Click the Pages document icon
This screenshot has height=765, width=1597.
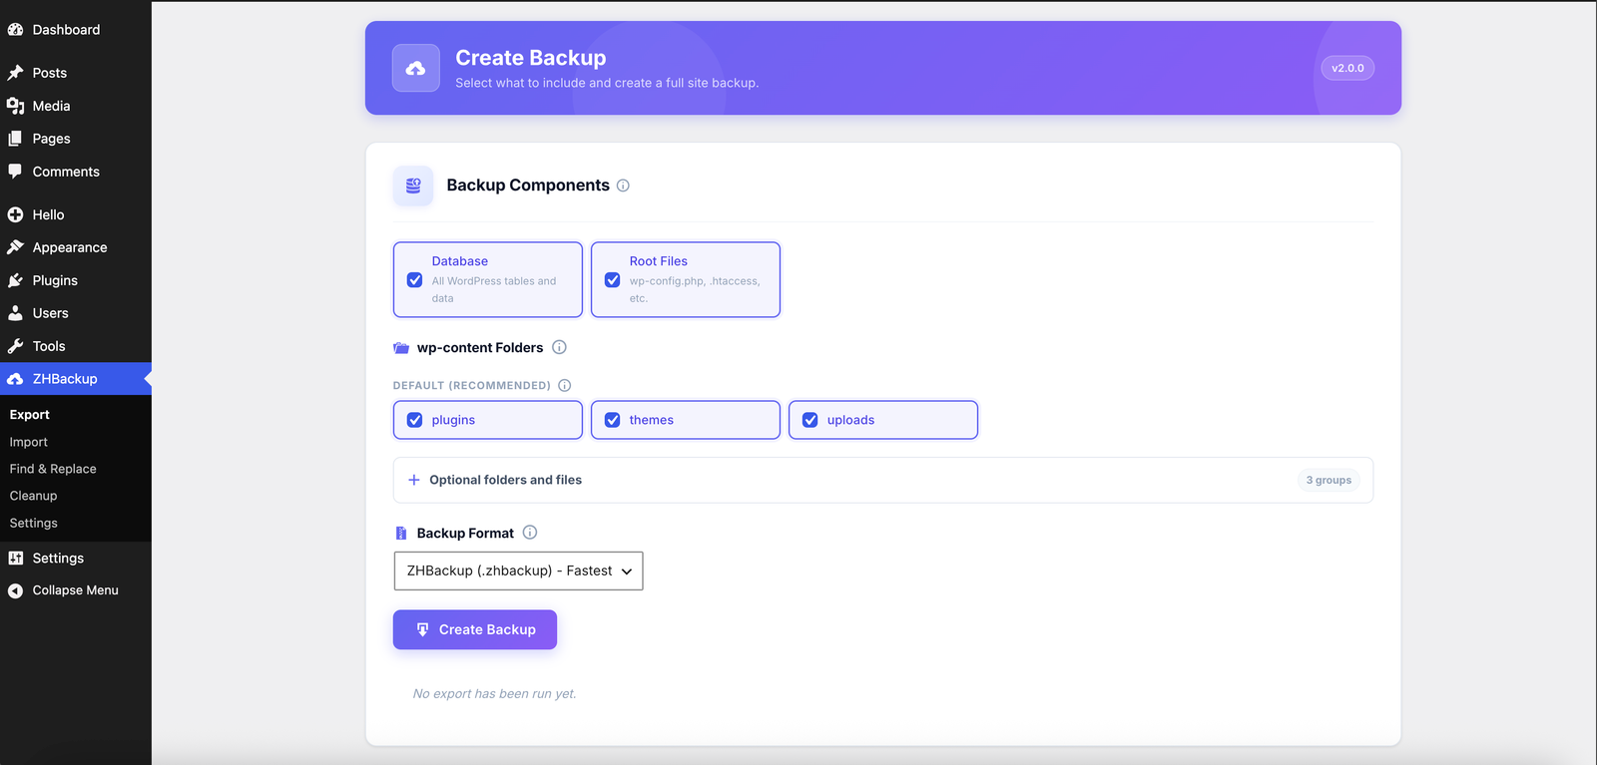pyautogui.click(x=15, y=139)
